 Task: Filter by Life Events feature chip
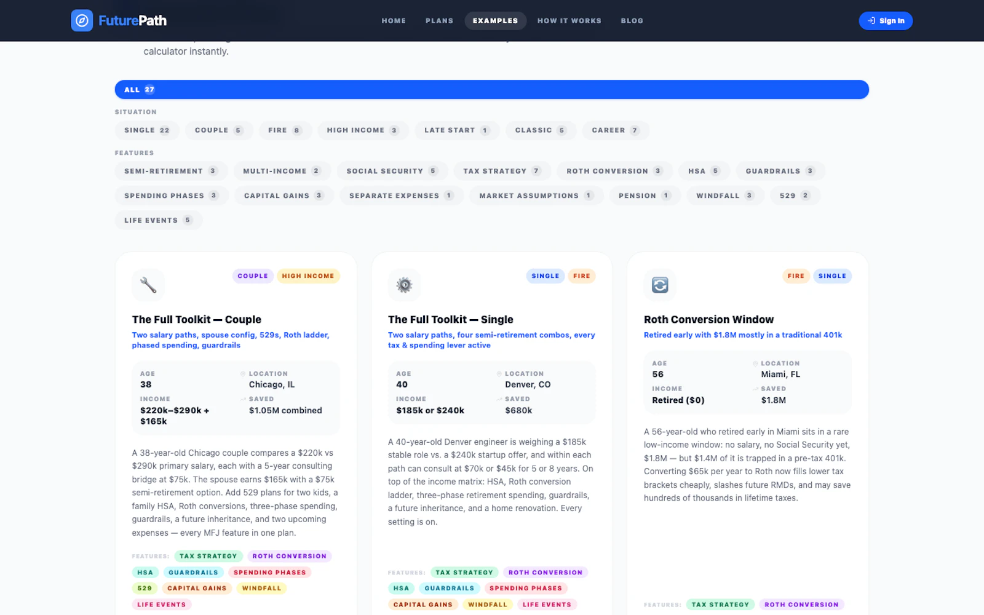[159, 220]
